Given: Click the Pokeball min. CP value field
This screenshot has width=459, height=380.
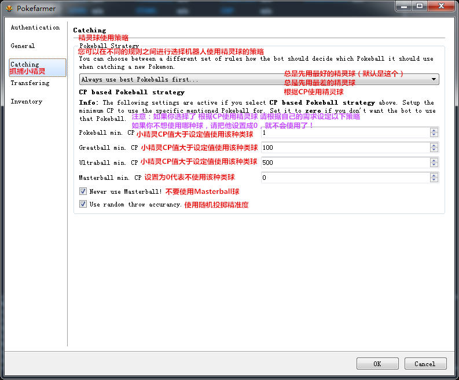Looking at the screenshot, I should pyautogui.click(x=346, y=133).
